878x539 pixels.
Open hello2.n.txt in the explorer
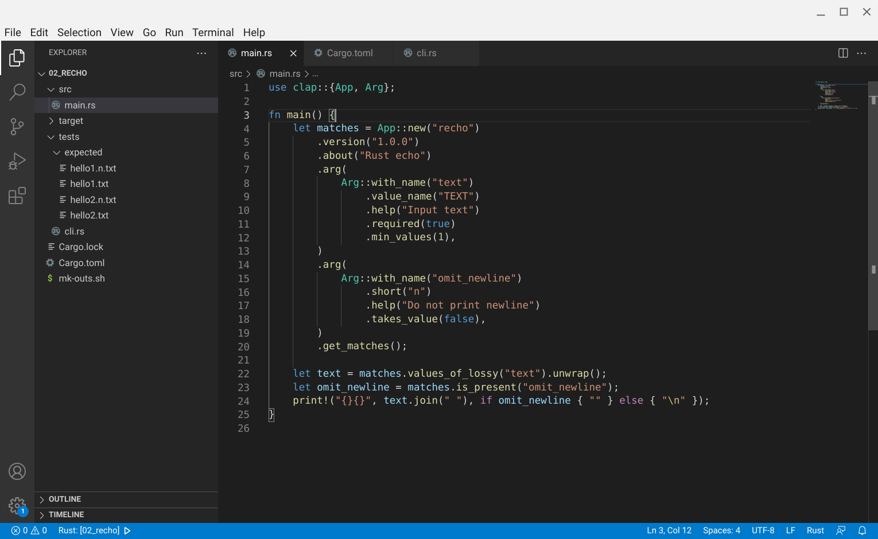[93, 200]
